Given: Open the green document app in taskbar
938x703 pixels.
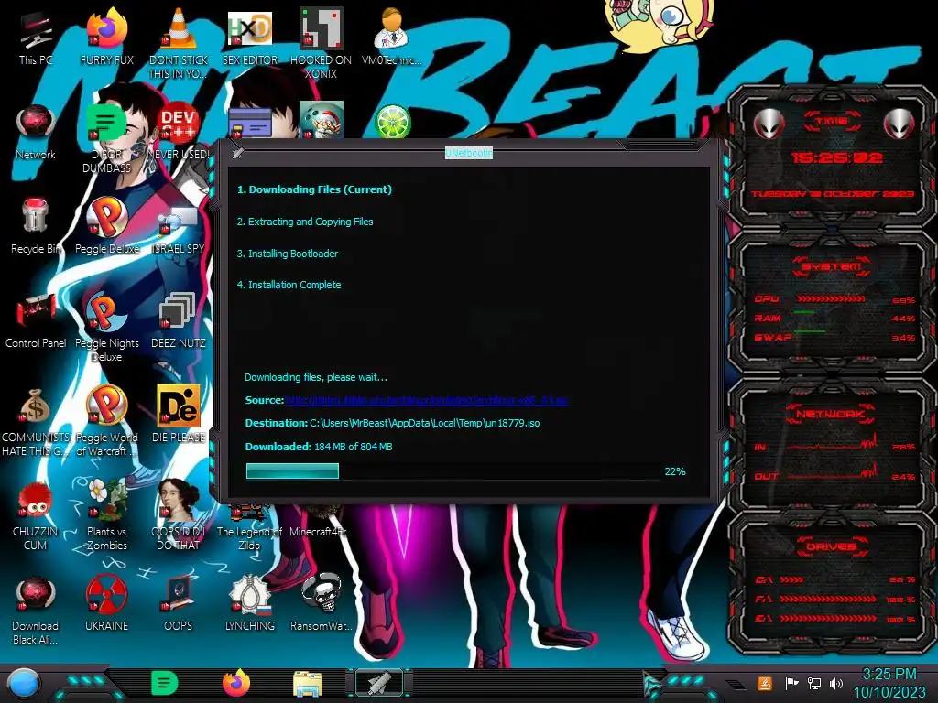Looking at the screenshot, I should [164, 683].
